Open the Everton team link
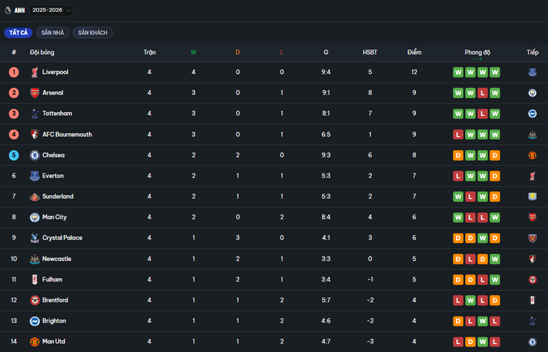Screen dimensions: 548x352 click(x=53, y=176)
